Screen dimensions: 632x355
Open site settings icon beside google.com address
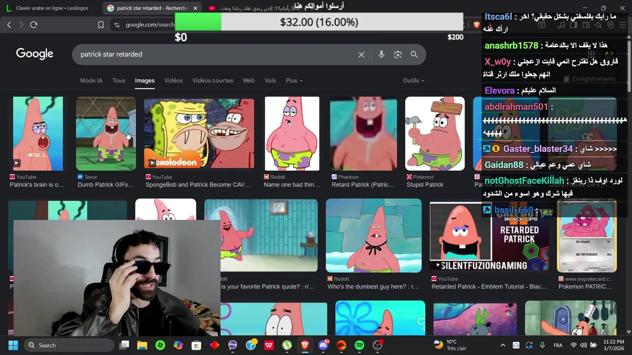117,25
